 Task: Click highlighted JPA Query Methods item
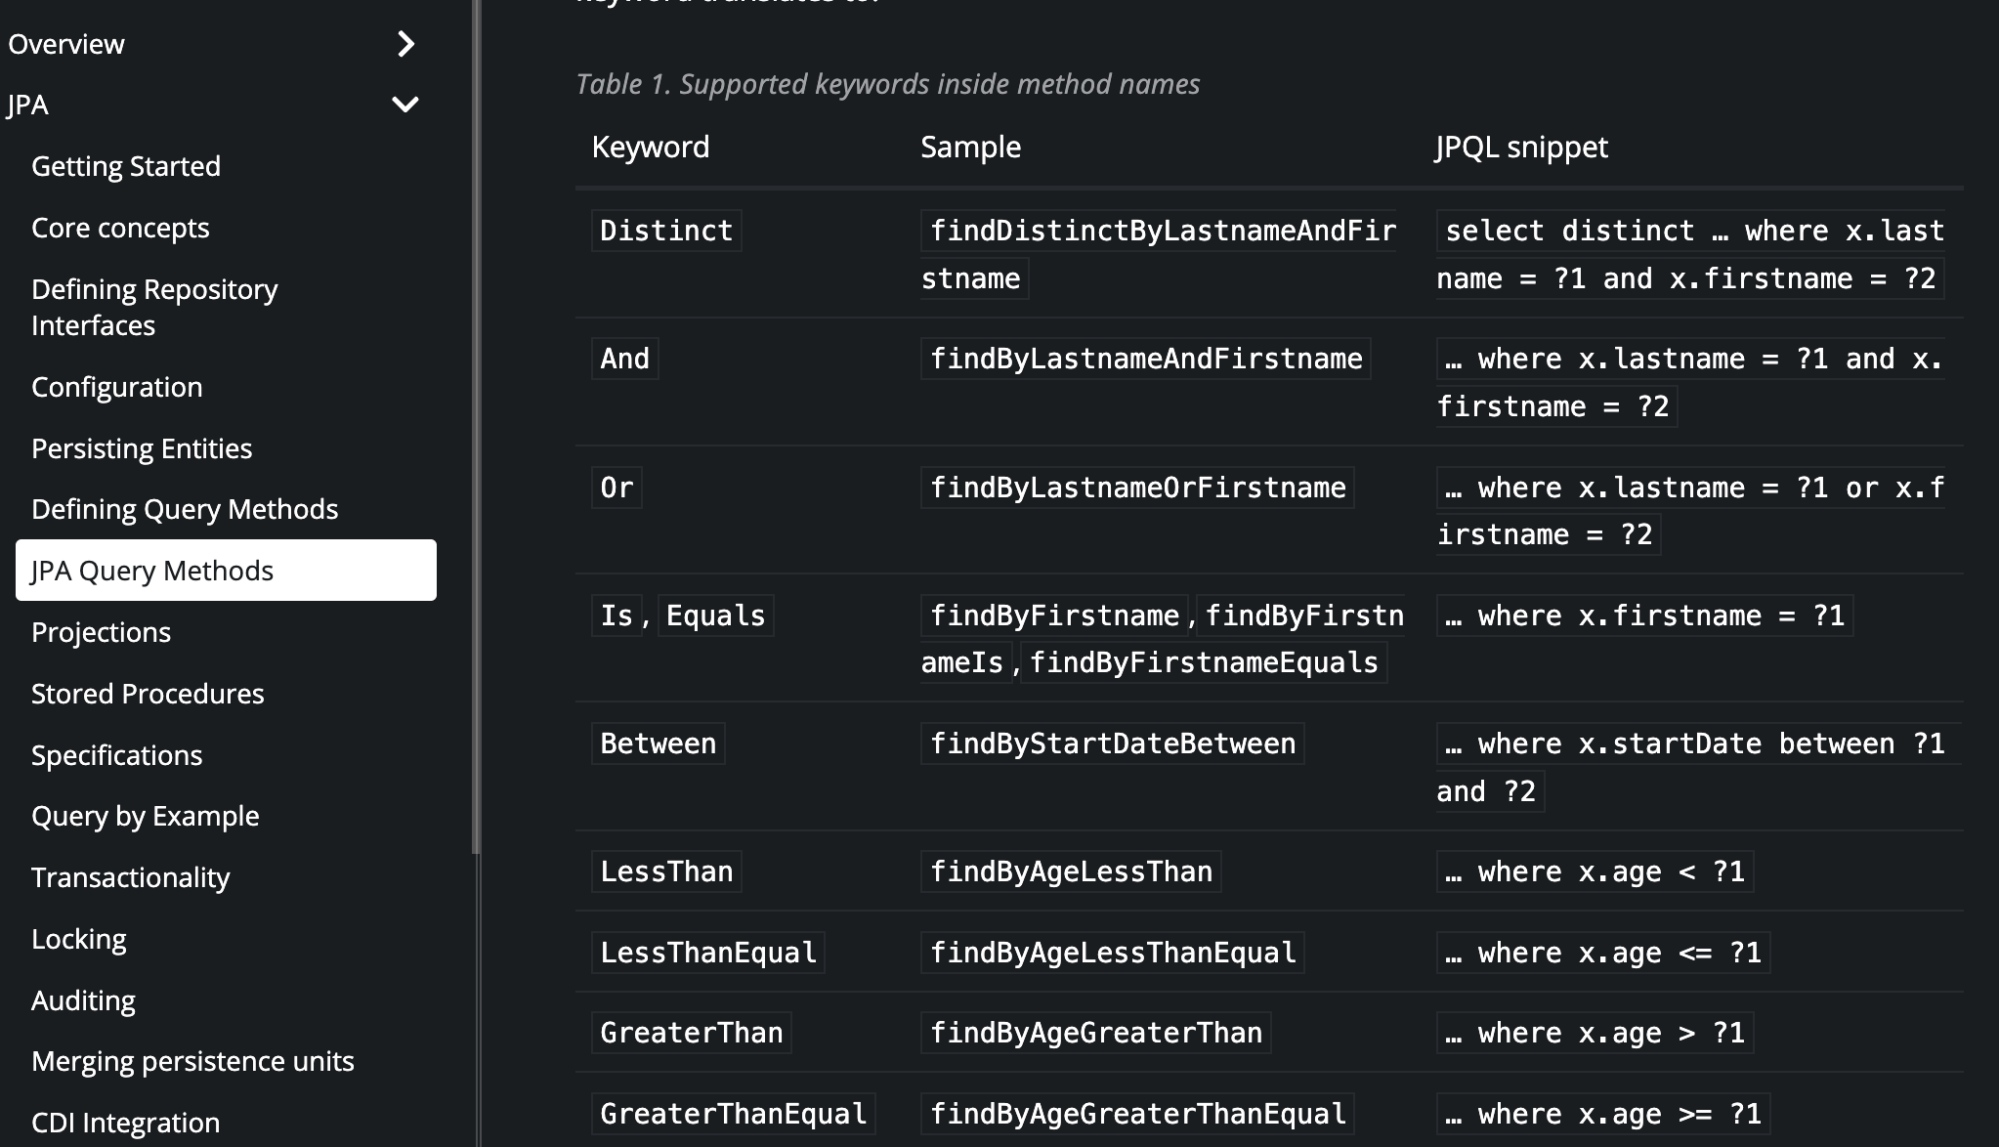226,571
